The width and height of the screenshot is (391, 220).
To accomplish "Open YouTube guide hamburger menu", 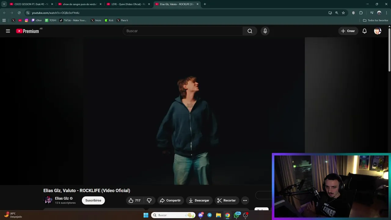I will (x=8, y=31).
